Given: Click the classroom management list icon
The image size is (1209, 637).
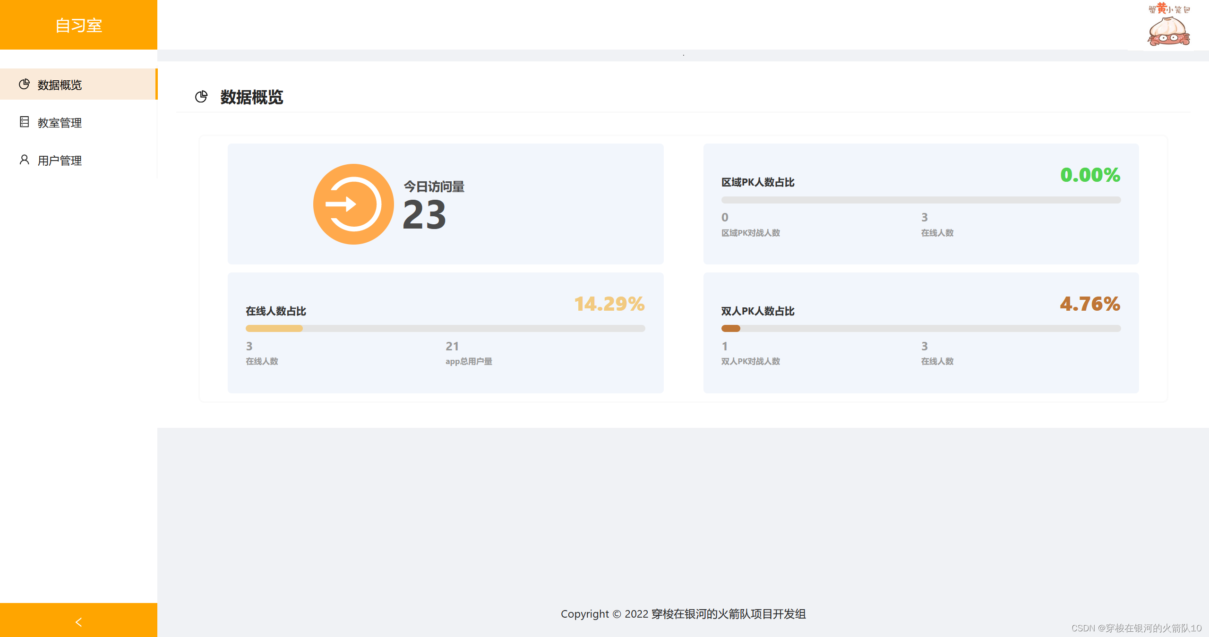Looking at the screenshot, I should (x=24, y=122).
